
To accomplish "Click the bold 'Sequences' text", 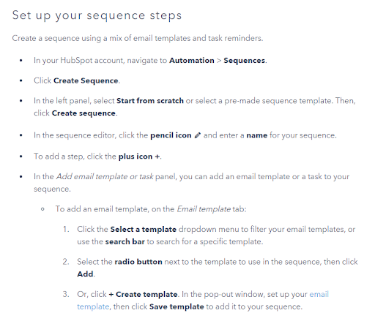I will [245, 61].
